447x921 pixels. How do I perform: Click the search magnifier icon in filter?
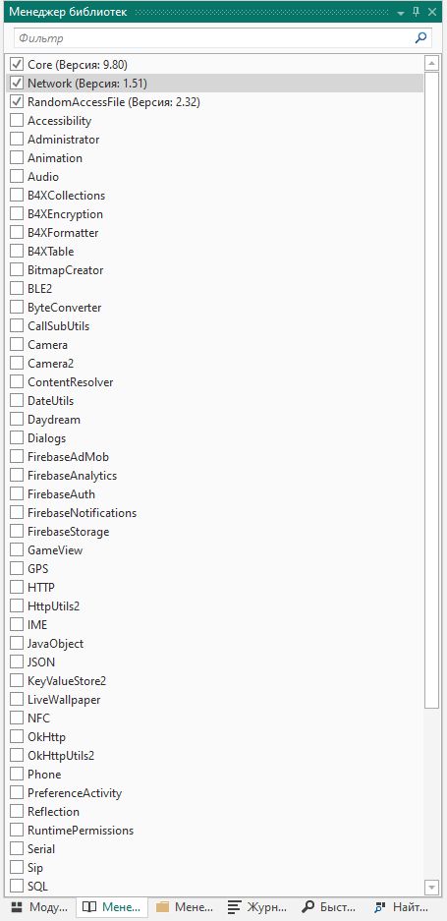[420, 38]
